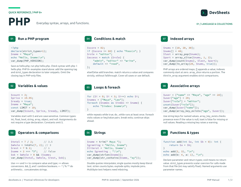This screenshot has height=187, width=241.
Task: Click the $part = array_slice line
Action: click(188, 57)
